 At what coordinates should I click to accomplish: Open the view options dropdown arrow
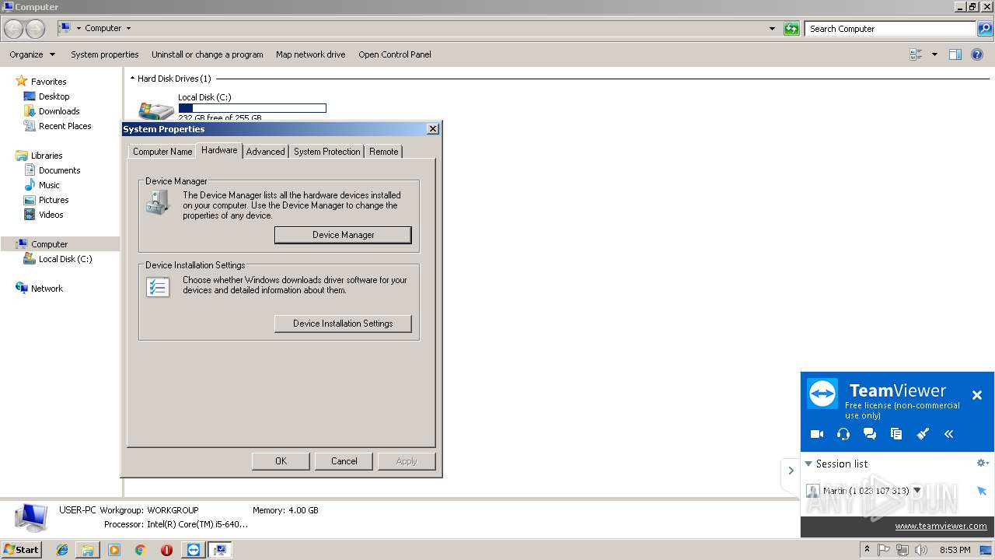(x=934, y=54)
